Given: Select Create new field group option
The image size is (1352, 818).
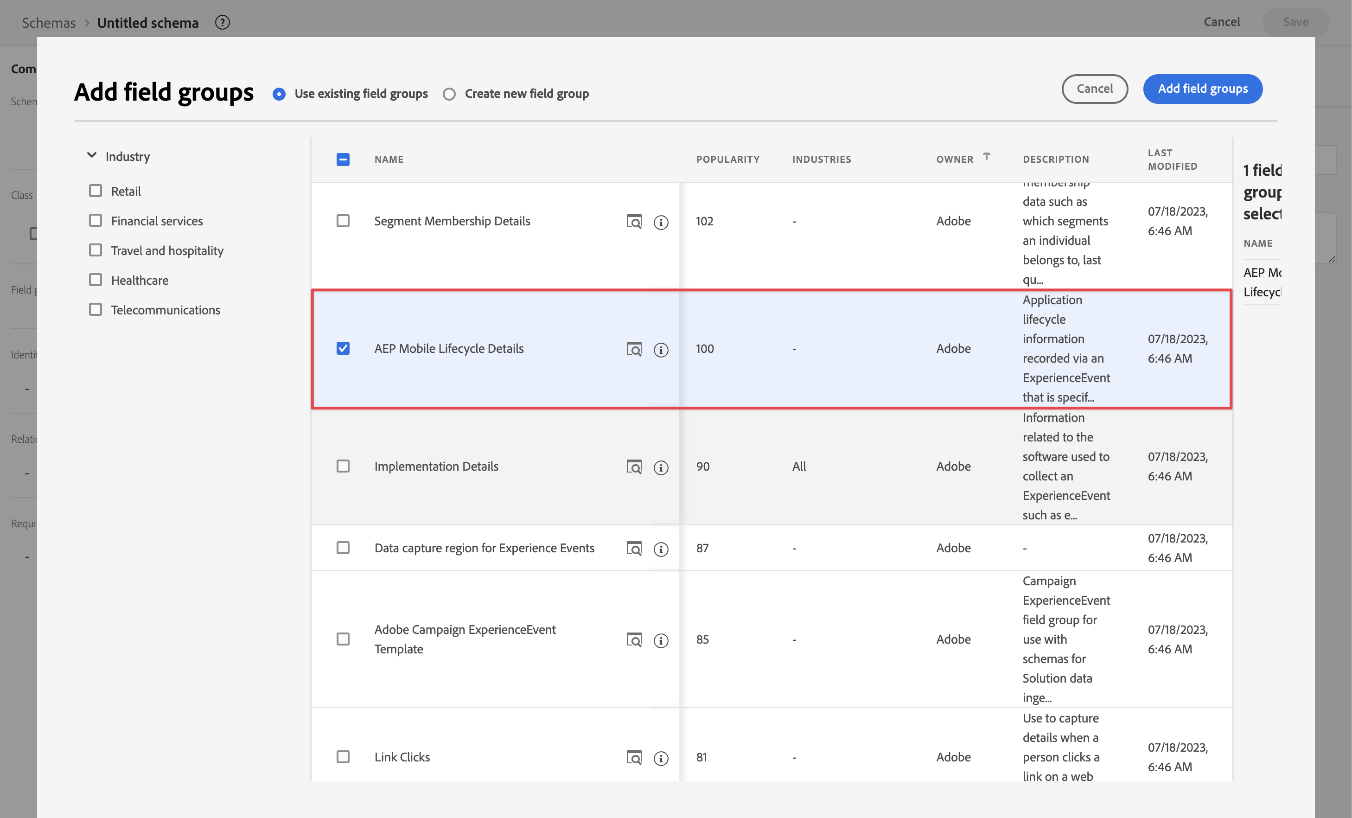Looking at the screenshot, I should point(449,94).
